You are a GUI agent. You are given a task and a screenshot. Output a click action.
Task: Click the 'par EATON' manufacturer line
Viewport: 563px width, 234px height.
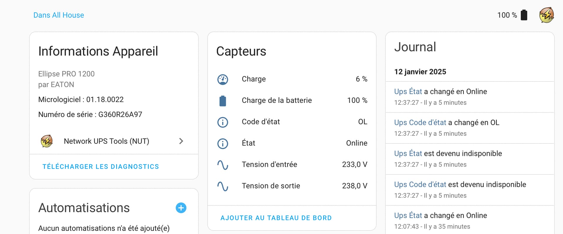click(x=56, y=85)
